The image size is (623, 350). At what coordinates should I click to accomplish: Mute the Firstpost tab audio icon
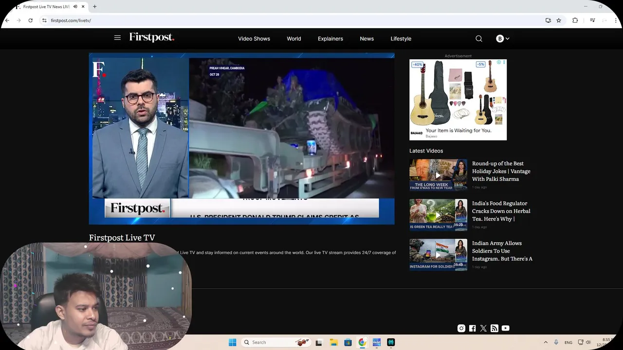[75, 7]
